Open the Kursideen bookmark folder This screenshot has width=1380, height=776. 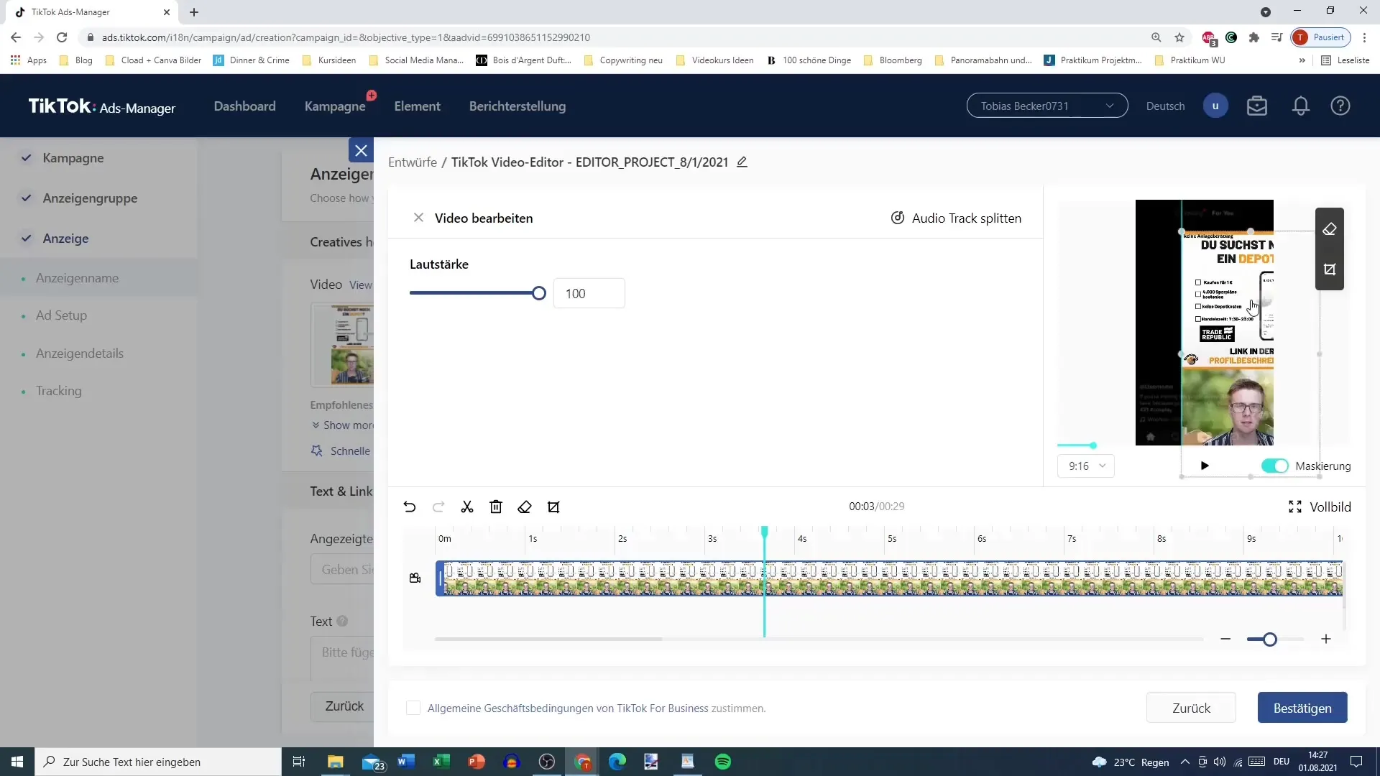329,60
